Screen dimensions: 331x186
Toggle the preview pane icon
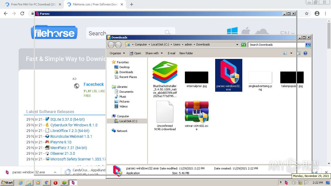click(298, 53)
